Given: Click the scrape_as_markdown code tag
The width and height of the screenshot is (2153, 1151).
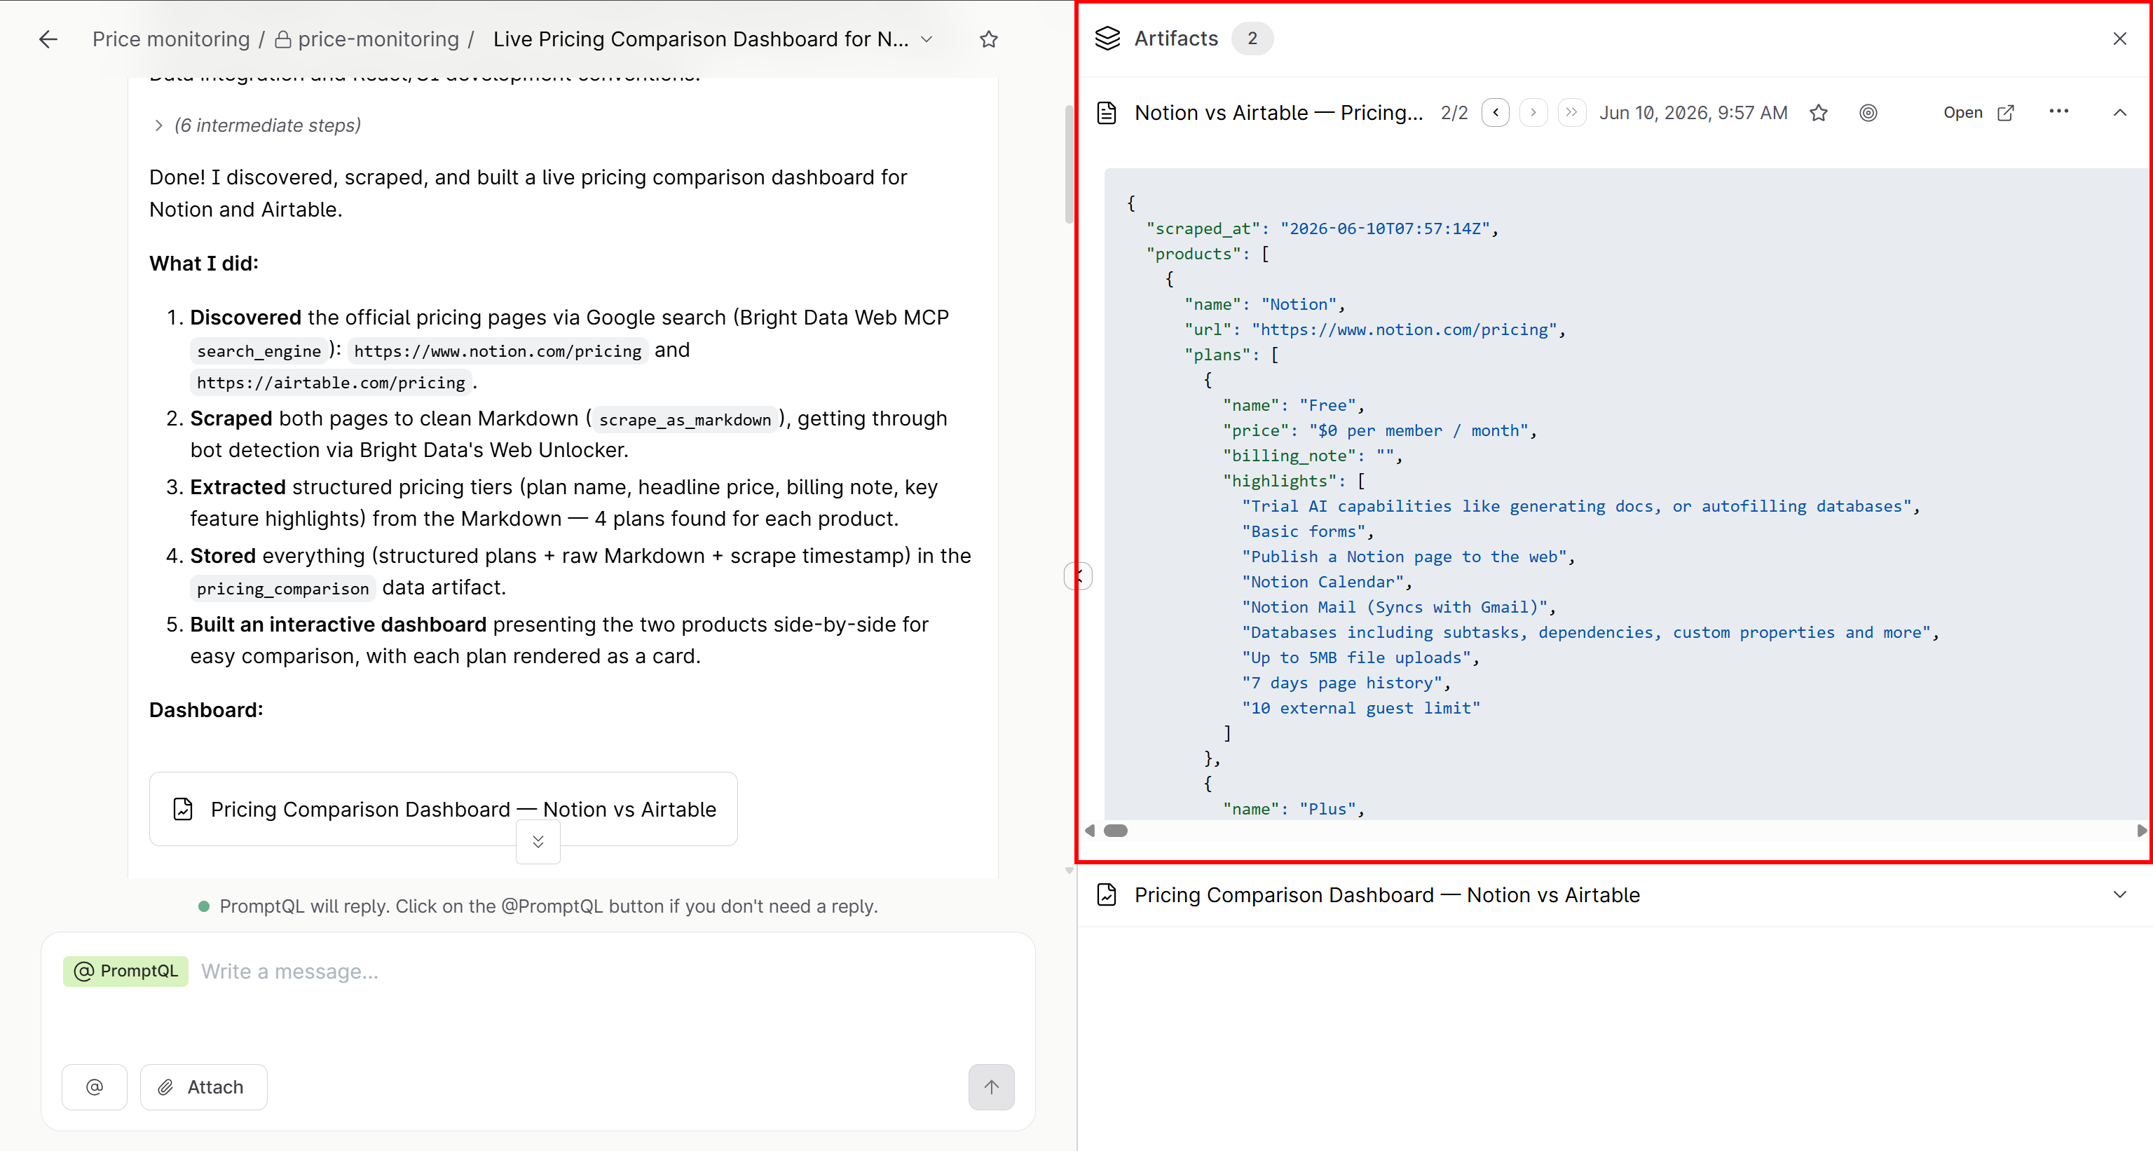Looking at the screenshot, I should (x=685, y=420).
